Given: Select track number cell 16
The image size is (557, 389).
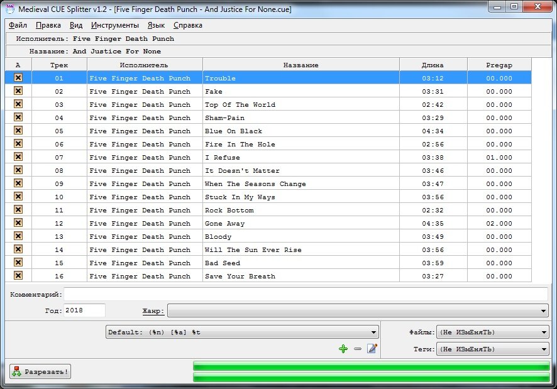Looking at the screenshot, I should point(59,276).
